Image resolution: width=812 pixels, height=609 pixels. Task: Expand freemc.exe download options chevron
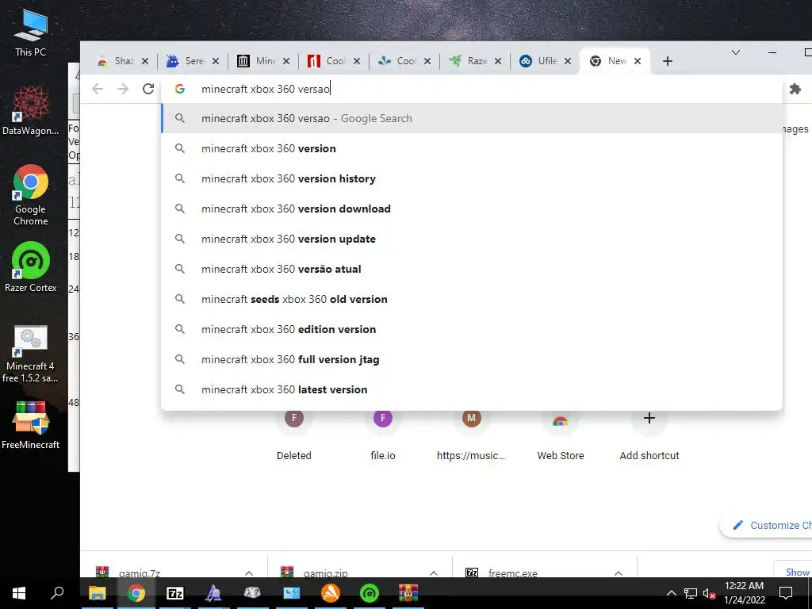619,573
